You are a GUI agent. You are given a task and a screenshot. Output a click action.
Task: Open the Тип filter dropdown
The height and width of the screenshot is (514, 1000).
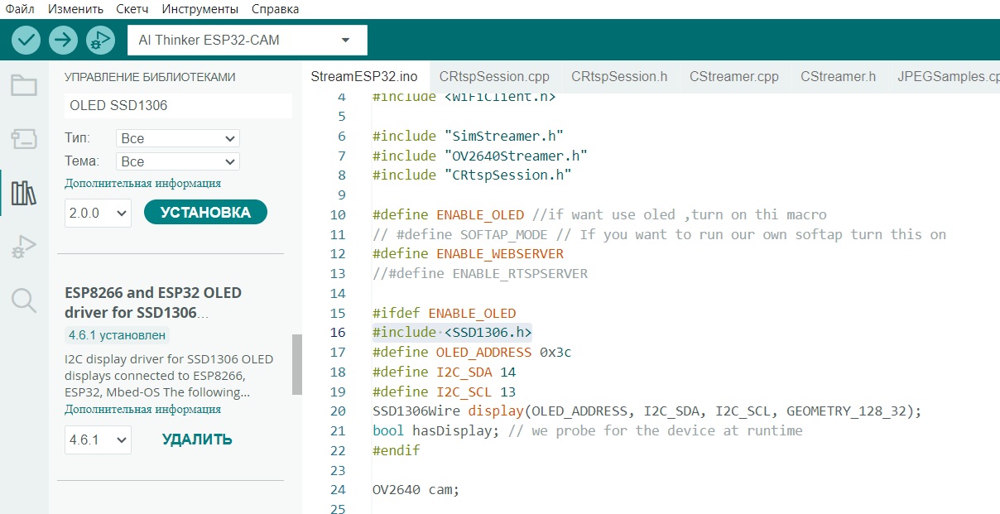177,138
